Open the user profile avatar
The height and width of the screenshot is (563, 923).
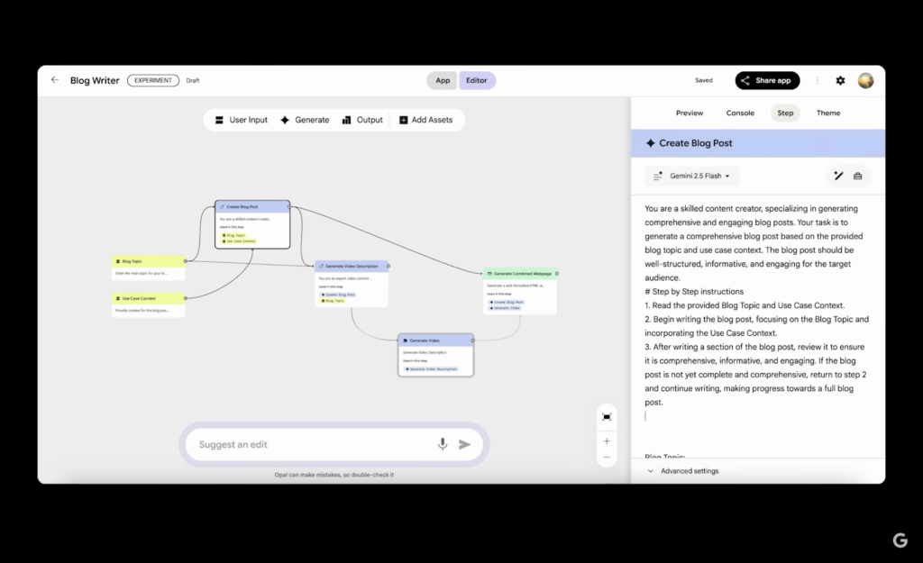click(865, 80)
